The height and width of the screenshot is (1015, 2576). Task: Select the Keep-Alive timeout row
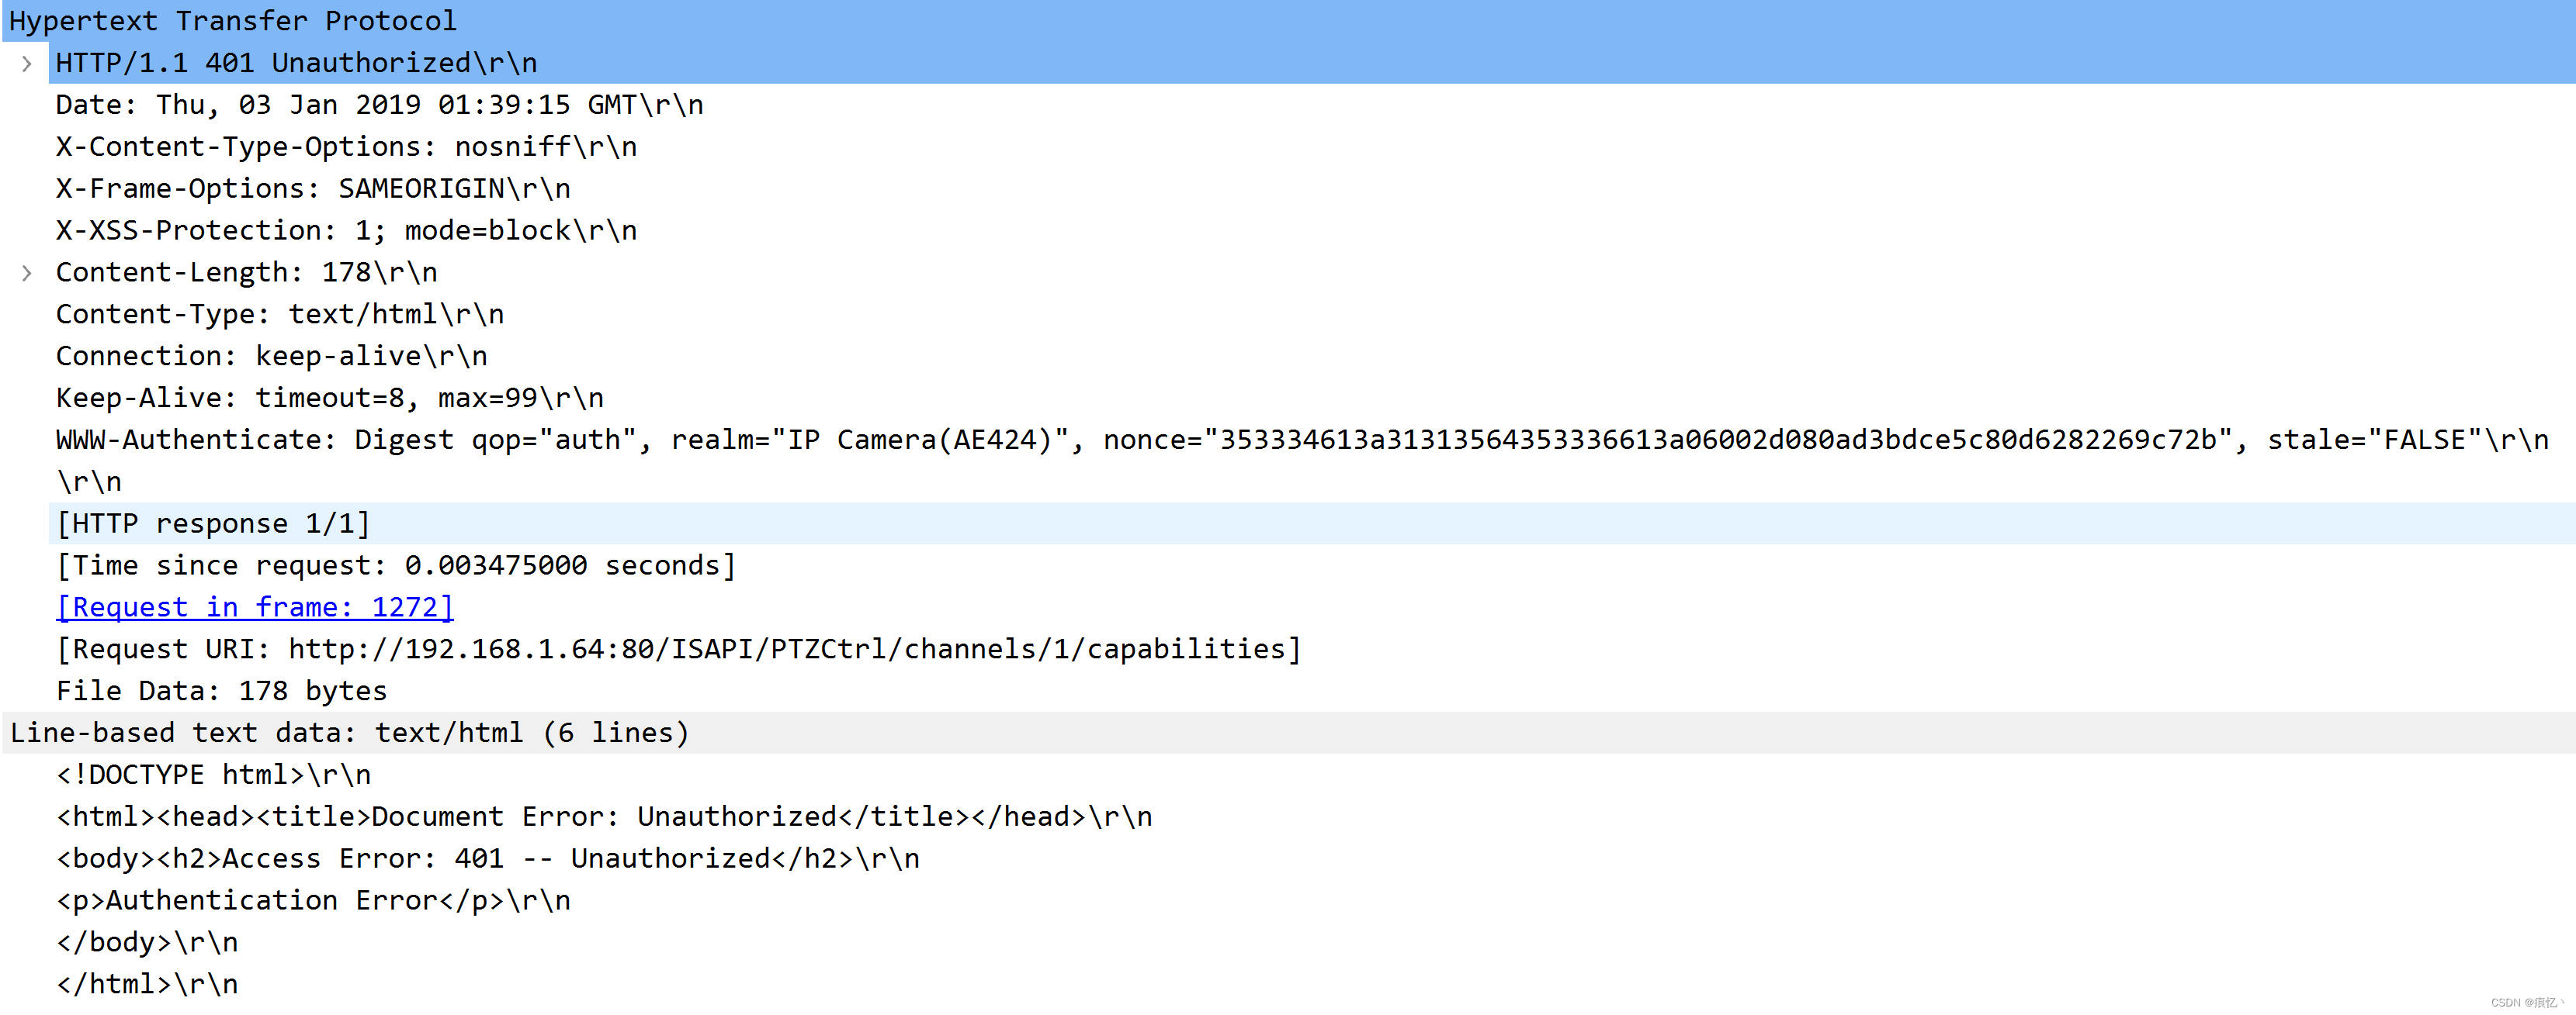(x=330, y=396)
